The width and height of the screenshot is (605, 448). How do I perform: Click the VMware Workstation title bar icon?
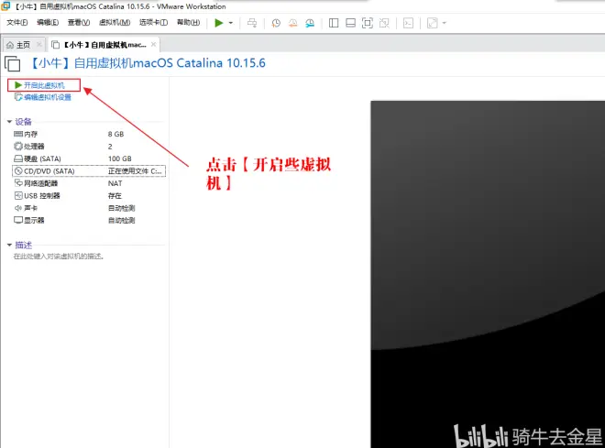click(5, 6)
